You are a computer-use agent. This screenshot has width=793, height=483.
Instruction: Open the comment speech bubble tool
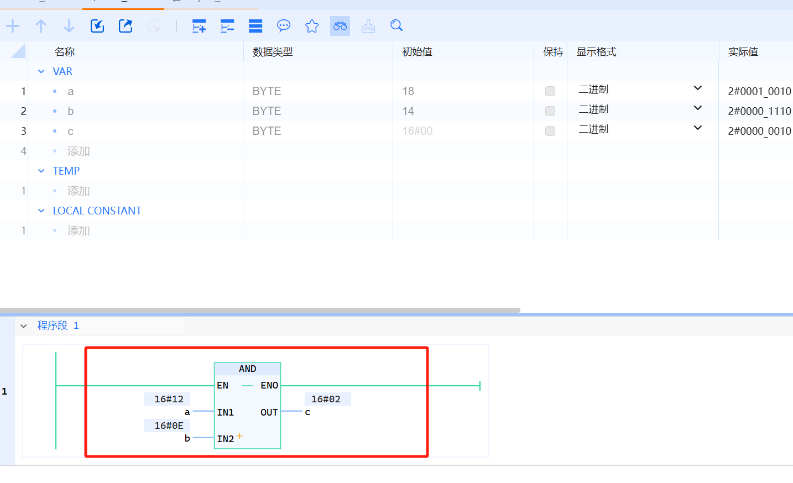coord(284,26)
